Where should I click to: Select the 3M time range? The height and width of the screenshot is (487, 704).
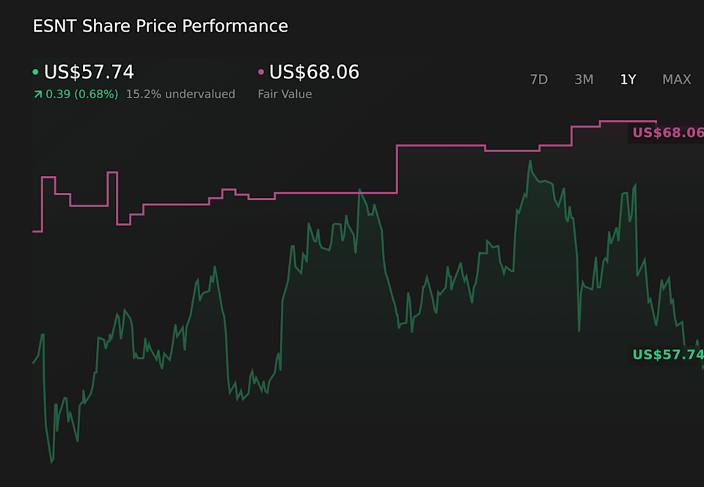(584, 80)
